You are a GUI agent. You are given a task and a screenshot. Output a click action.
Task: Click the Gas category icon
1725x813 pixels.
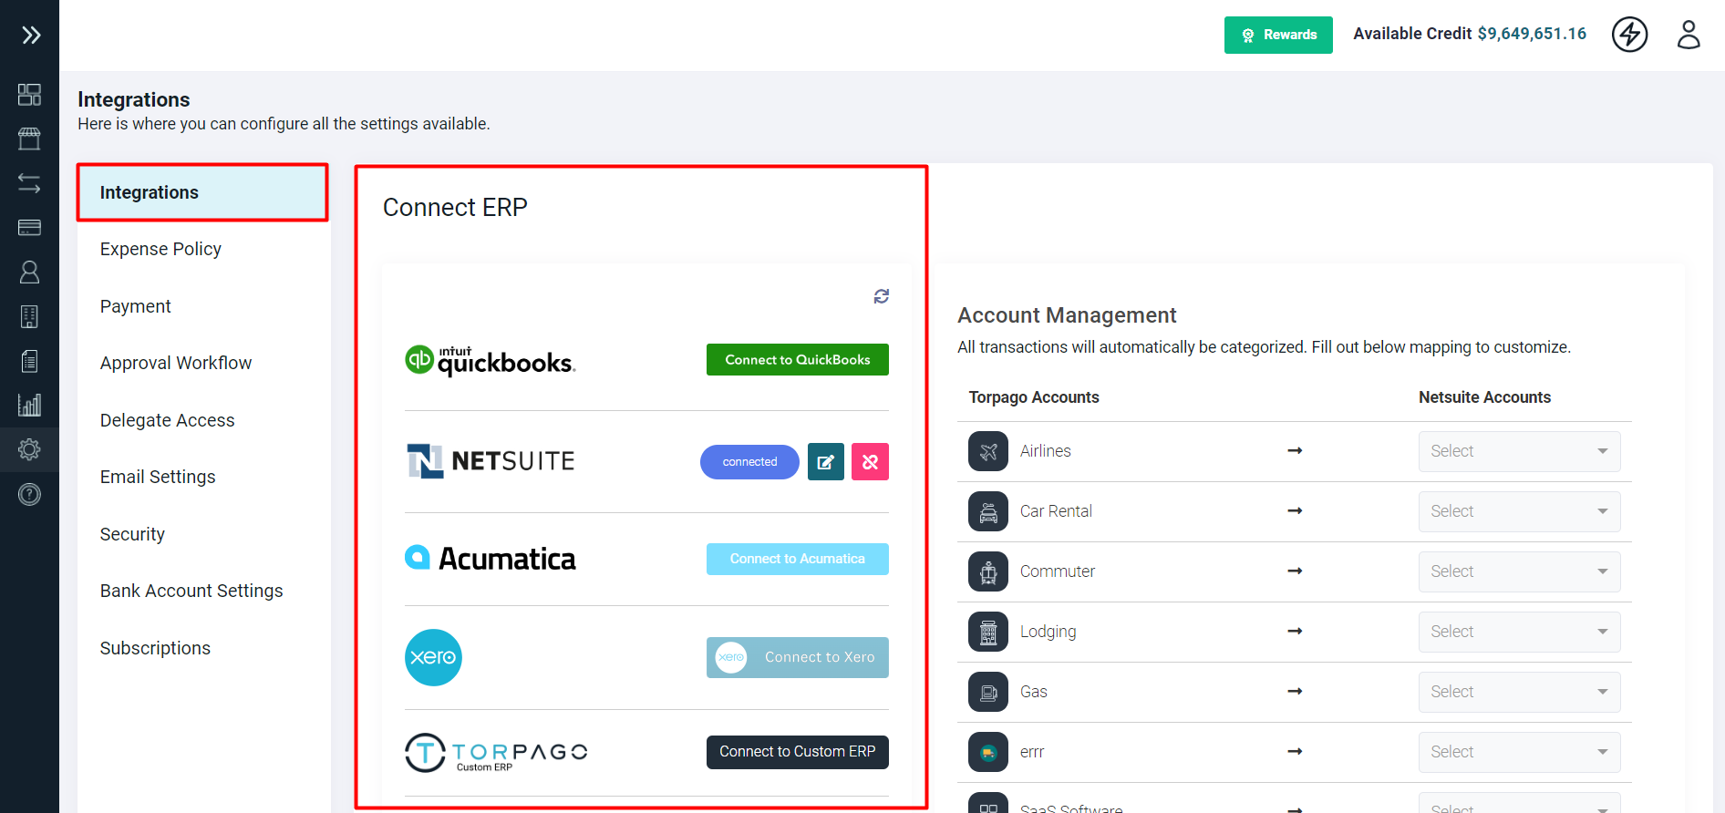pyautogui.click(x=987, y=692)
